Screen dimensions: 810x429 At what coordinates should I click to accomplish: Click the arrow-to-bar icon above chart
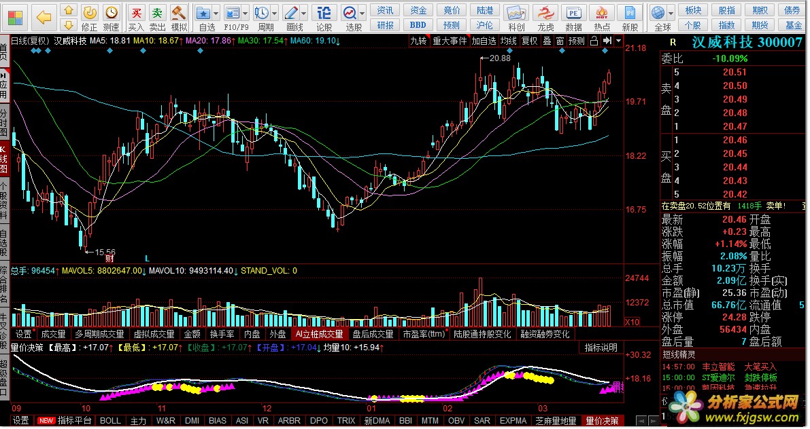[607, 41]
